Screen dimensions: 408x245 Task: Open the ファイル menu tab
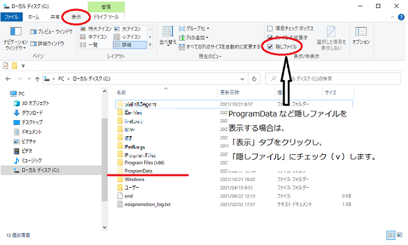click(11, 17)
